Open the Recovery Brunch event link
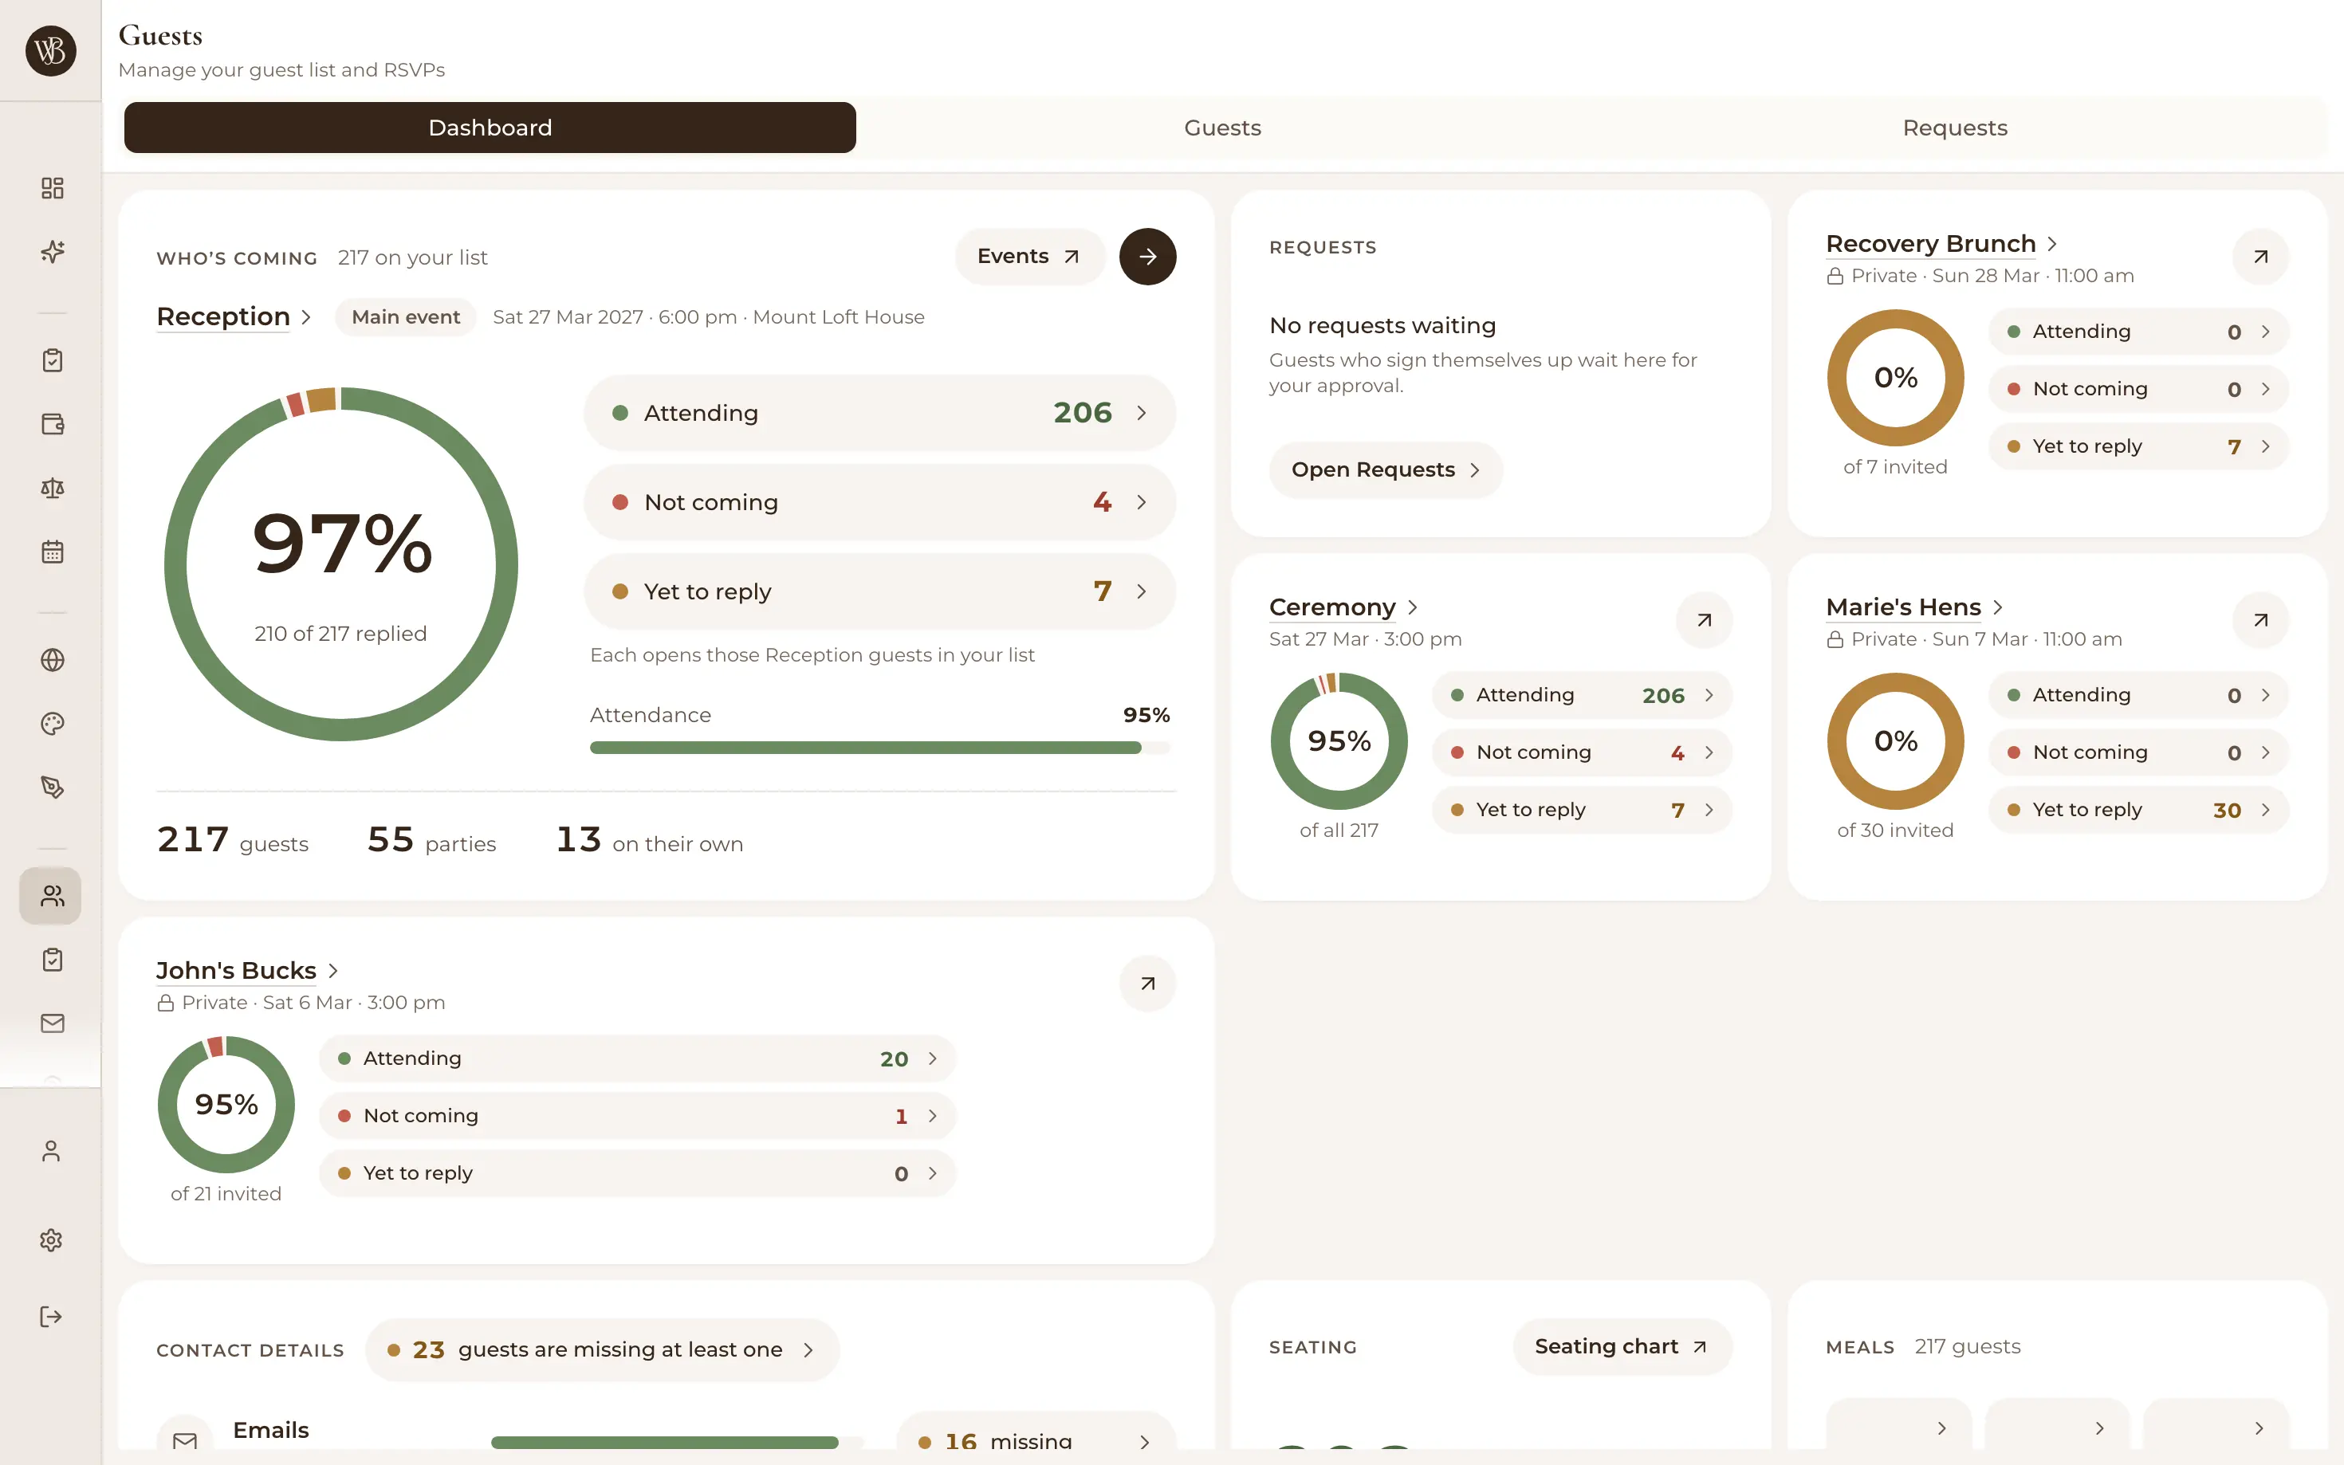 (1941, 243)
